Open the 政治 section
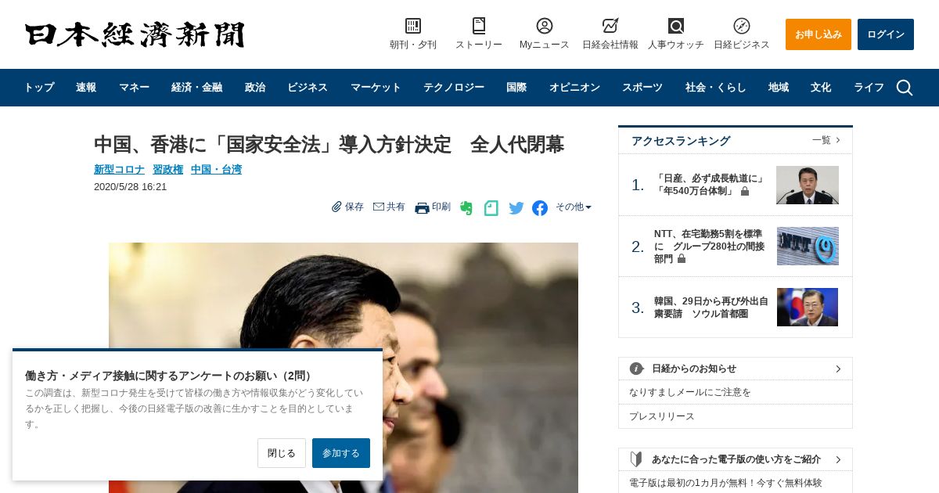939x493 pixels. point(255,88)
